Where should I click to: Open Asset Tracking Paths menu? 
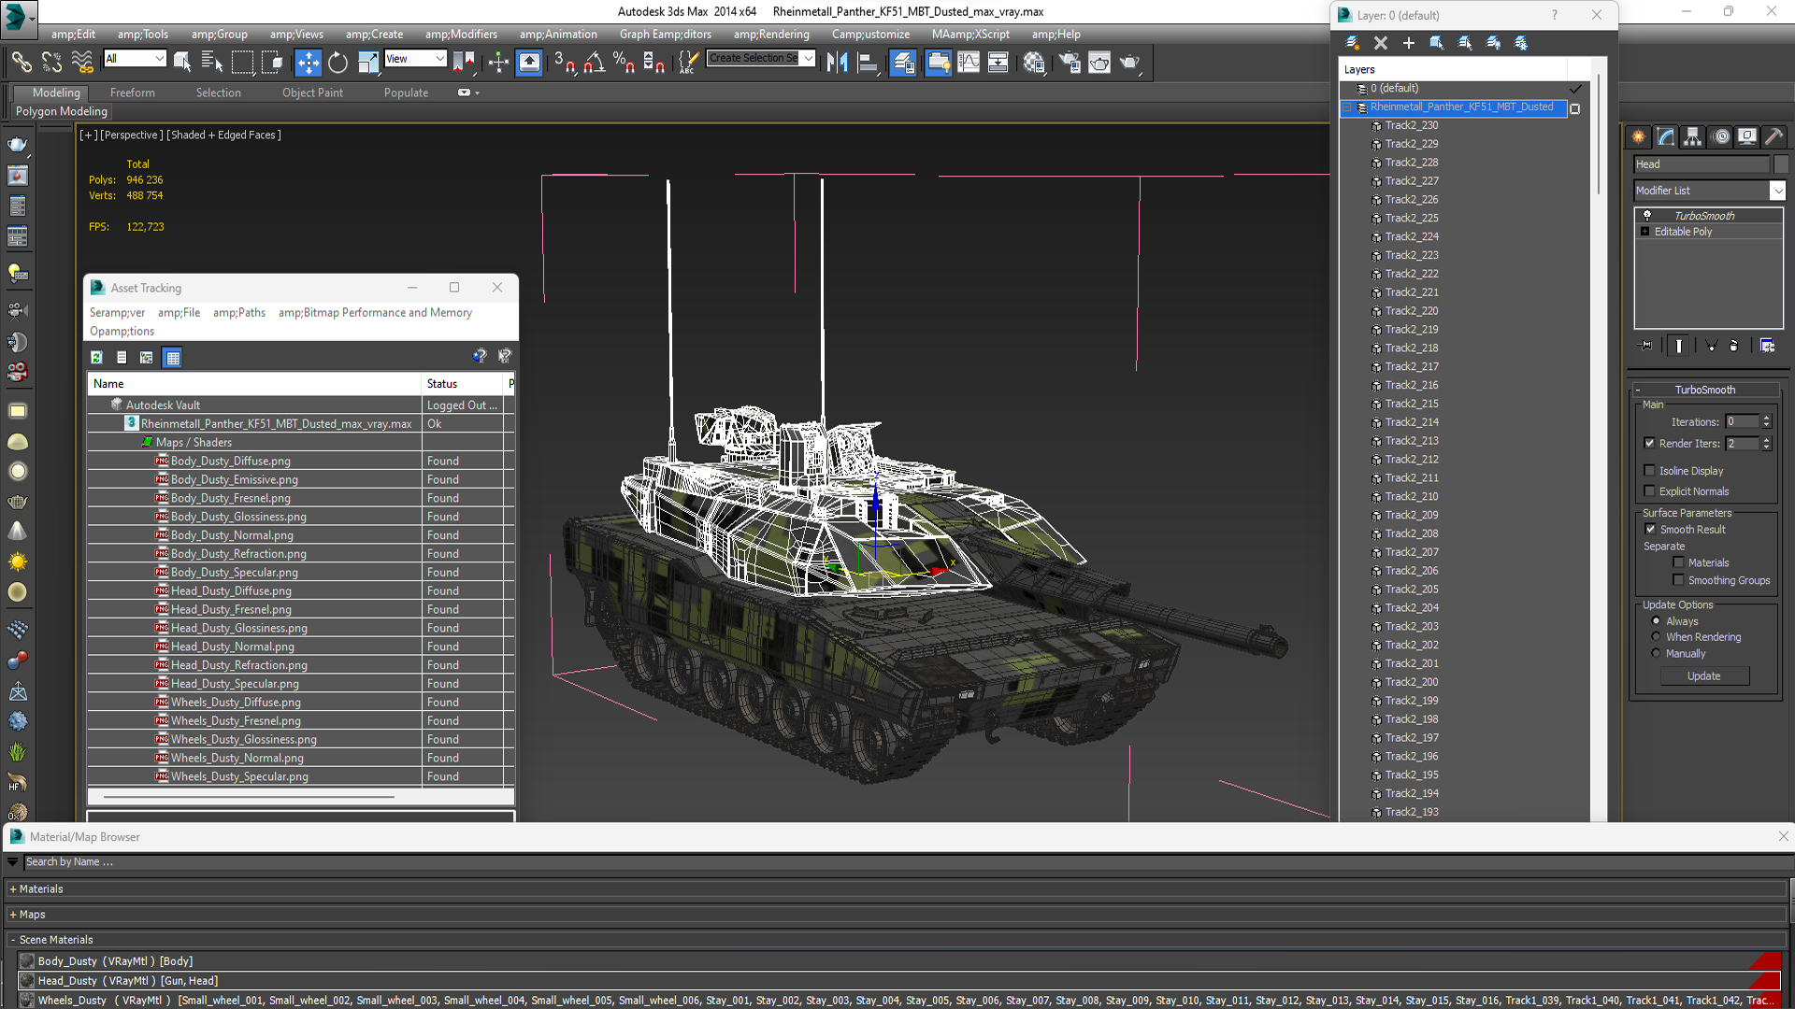tap(239, 313)
